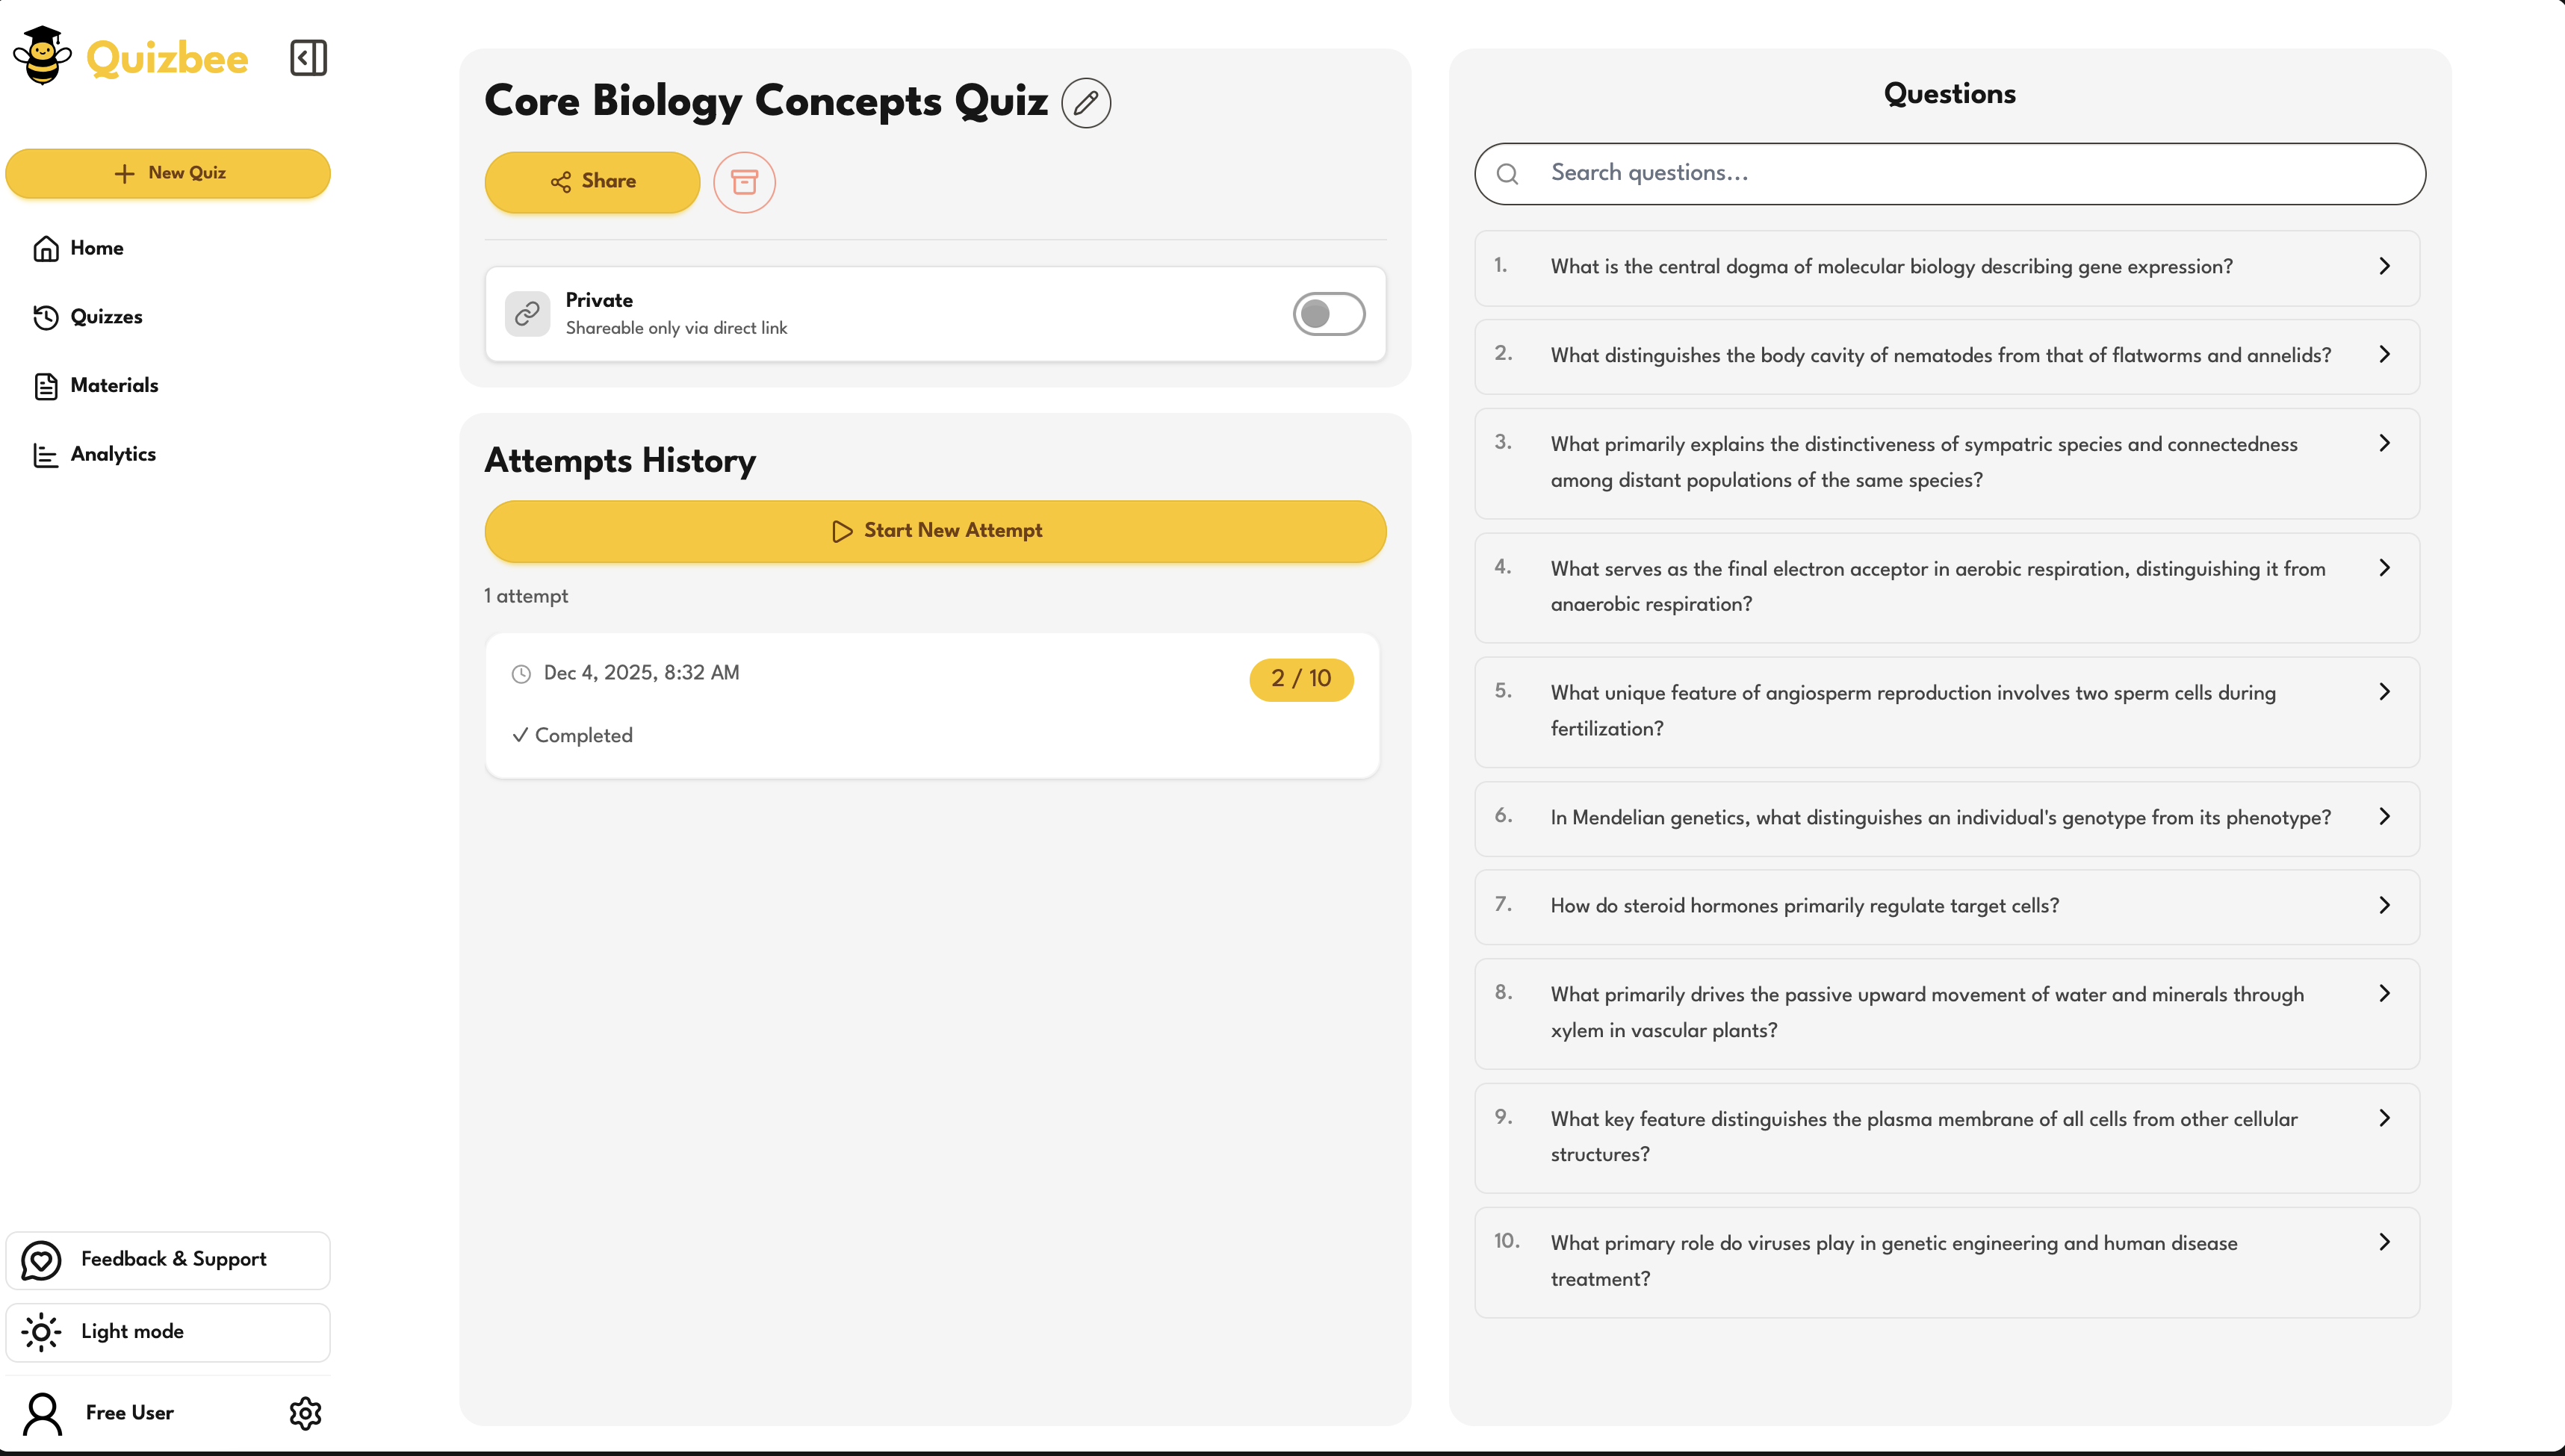
Task: Open Materials via its document icon
Action: coord(45,385)
